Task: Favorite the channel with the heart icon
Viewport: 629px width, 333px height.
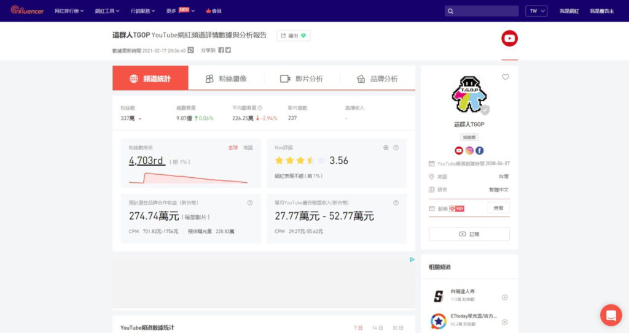Action: (506, 77)
